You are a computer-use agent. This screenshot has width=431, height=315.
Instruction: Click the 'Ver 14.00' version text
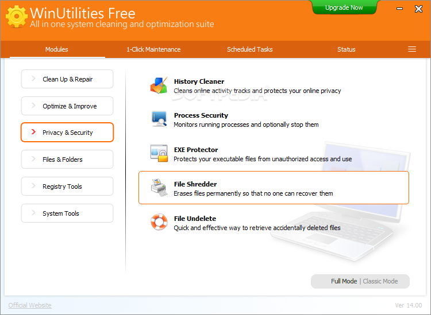click(409, 305)
